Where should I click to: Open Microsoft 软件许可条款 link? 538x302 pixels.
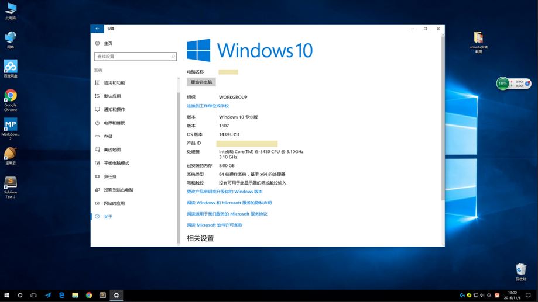pyautogui.click(x=215, y=225)
